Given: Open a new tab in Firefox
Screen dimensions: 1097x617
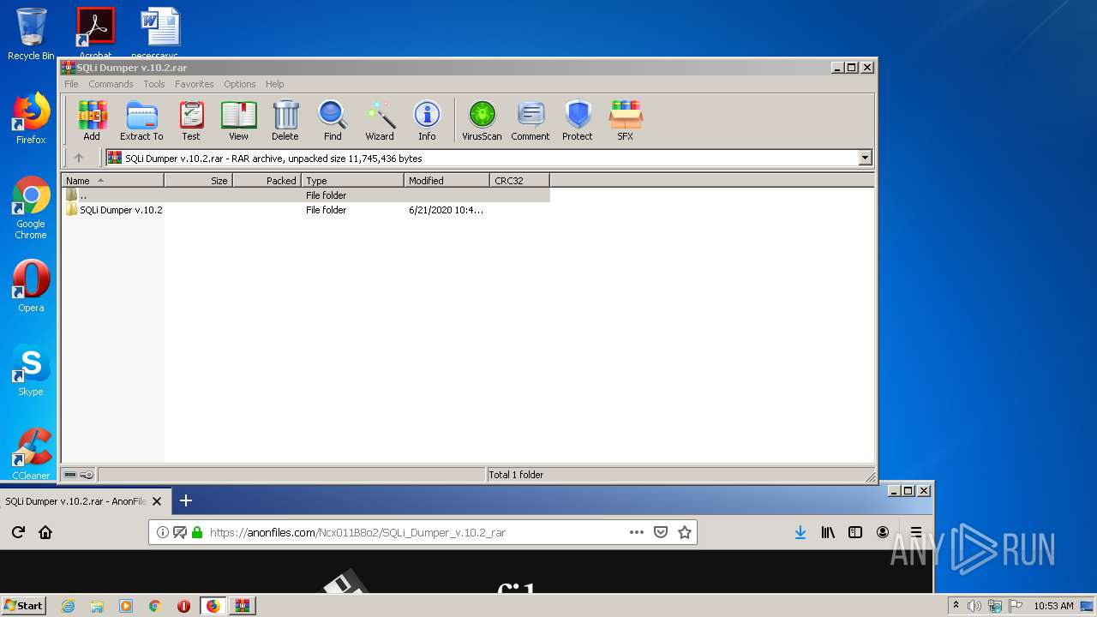Looking at the screenshot, I should tap(185, 500).
